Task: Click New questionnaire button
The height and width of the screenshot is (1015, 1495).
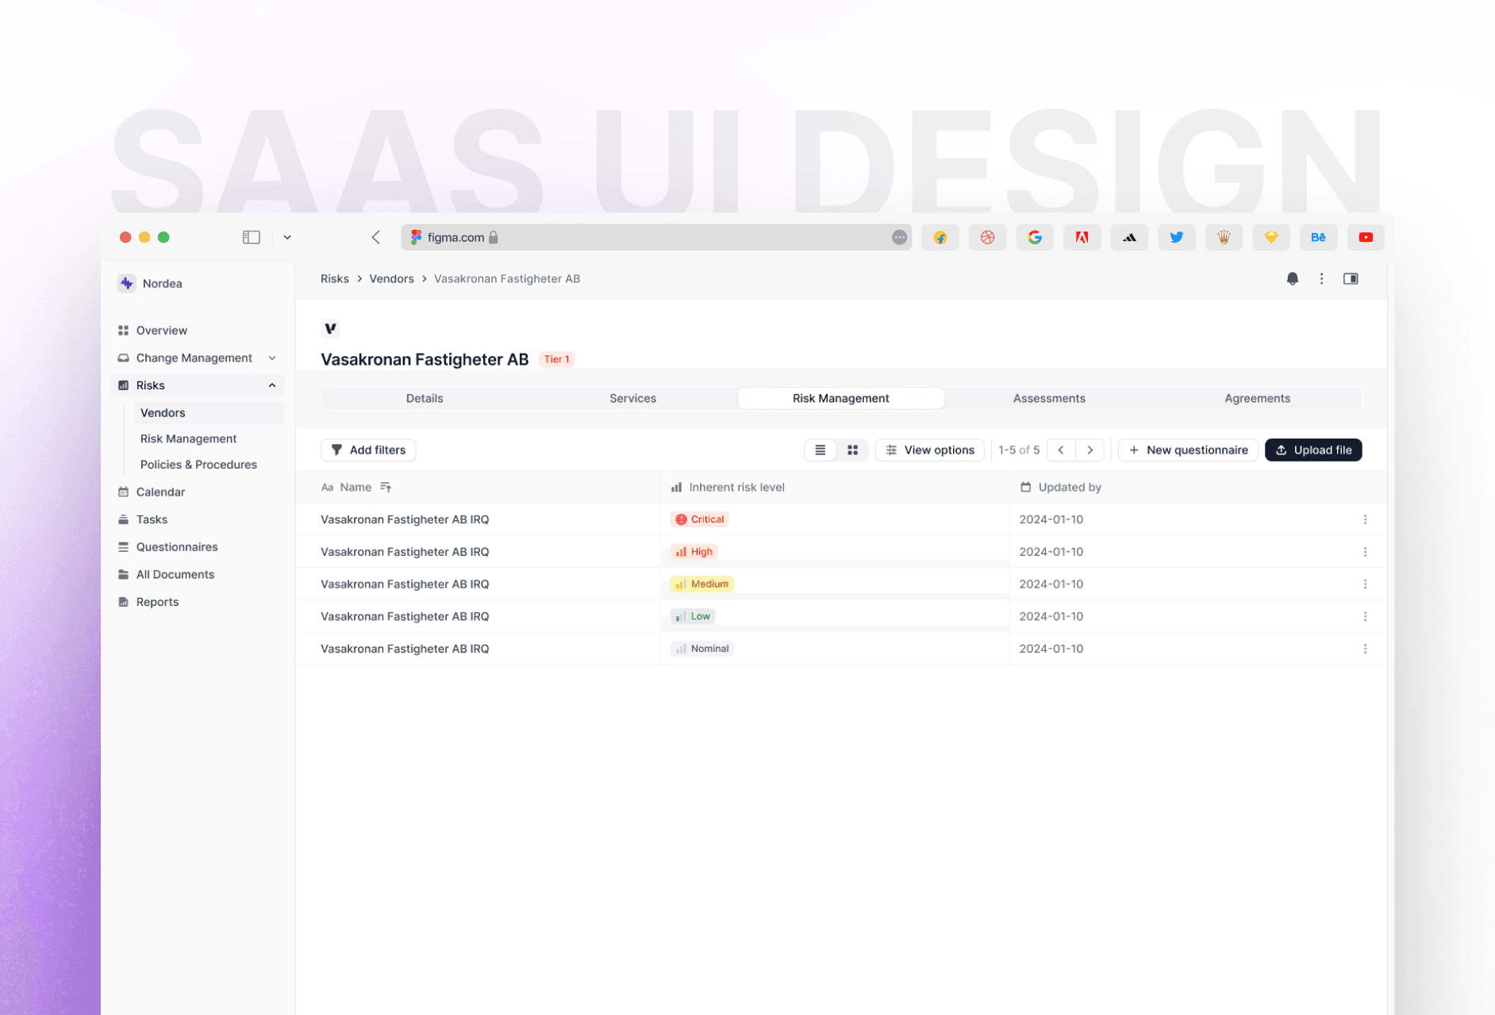Action: [1188, 450]
